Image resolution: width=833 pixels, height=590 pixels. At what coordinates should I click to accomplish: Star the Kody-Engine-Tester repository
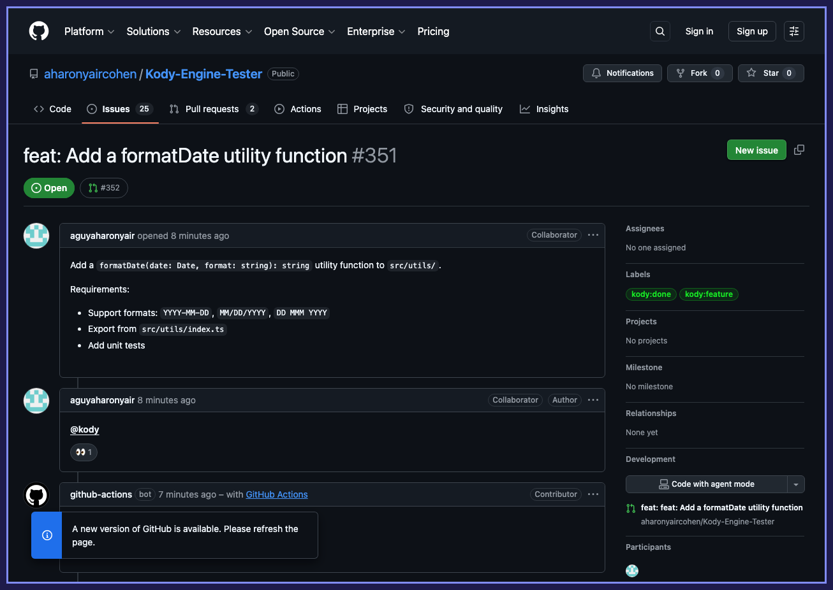point(770,73)
